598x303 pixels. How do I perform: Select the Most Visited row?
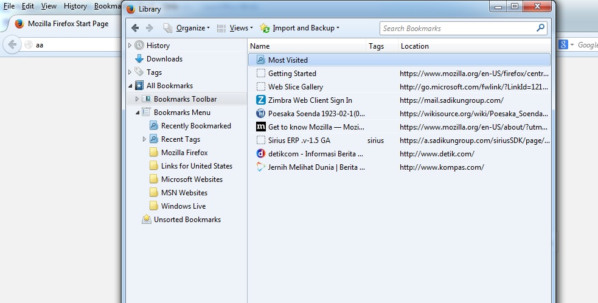pyautogui.click(x=399, y=60)
